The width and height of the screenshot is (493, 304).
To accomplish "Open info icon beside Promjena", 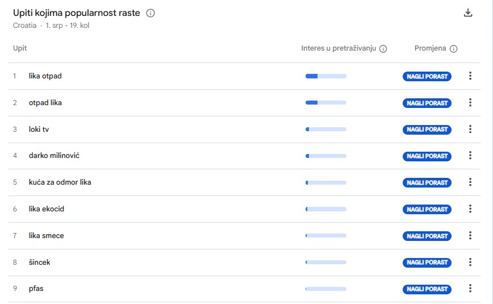I will [x=453, y=49].
